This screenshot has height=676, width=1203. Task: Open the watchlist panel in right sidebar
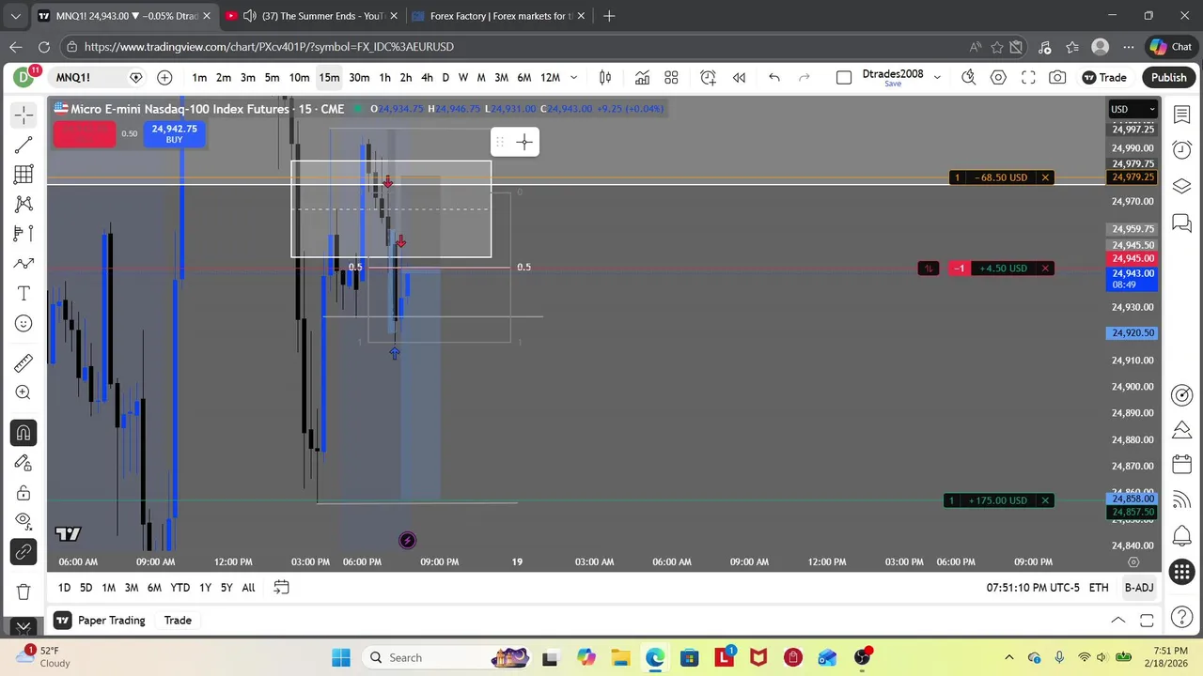pyautogui.click(x=1182, y=113)
